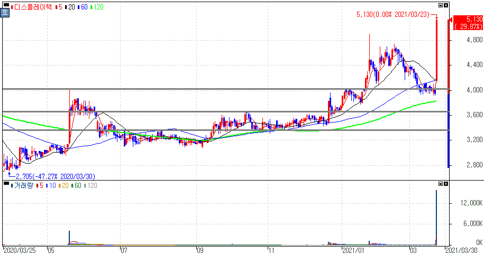Click the 11 month axis label
484x255 pixels.
pos(271,250)
